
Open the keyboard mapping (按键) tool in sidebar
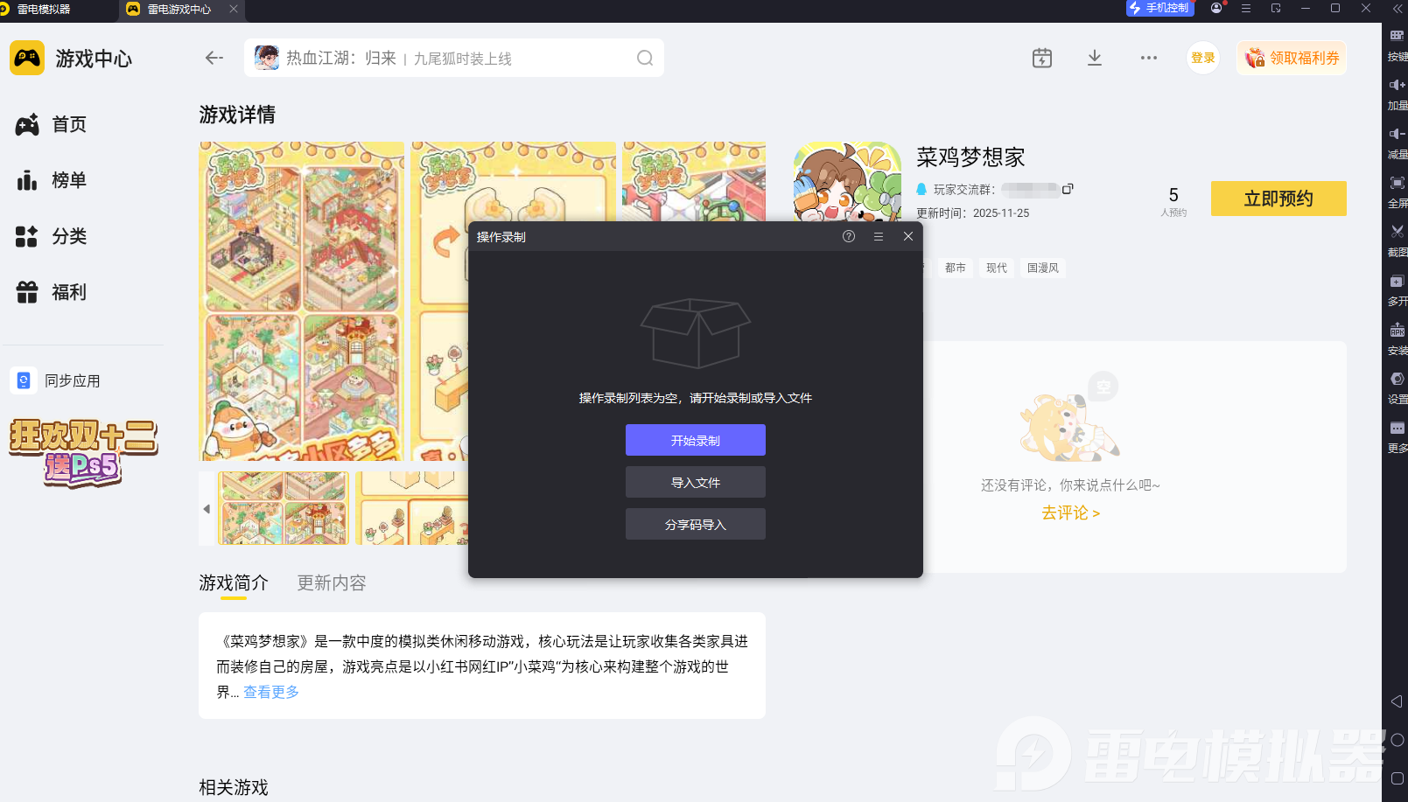1397,35
